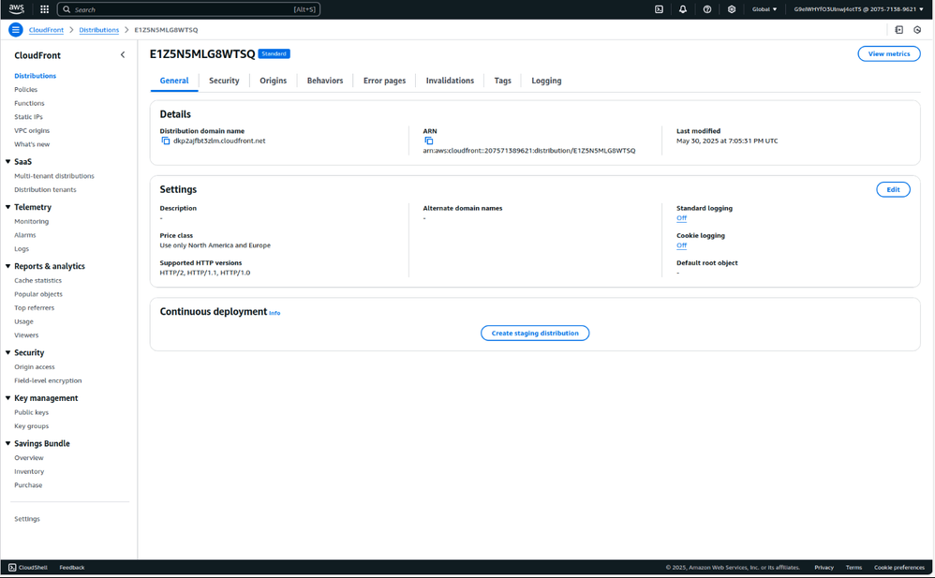Image resolution: width=935 pixels, height=578 pixels.
Task: Open Monitoring under Telemetry
Action: [32, 221]
